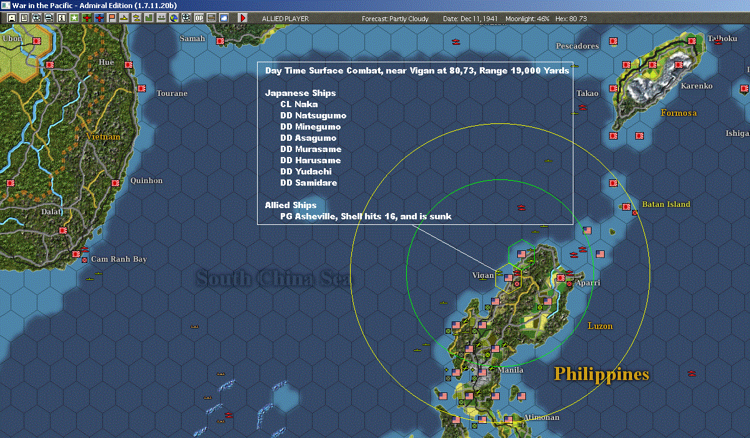This screenshot has width=750, height=438.
Task: Click the 'PG Asheville' sunk report line
Action: click(x=366, y=216)
